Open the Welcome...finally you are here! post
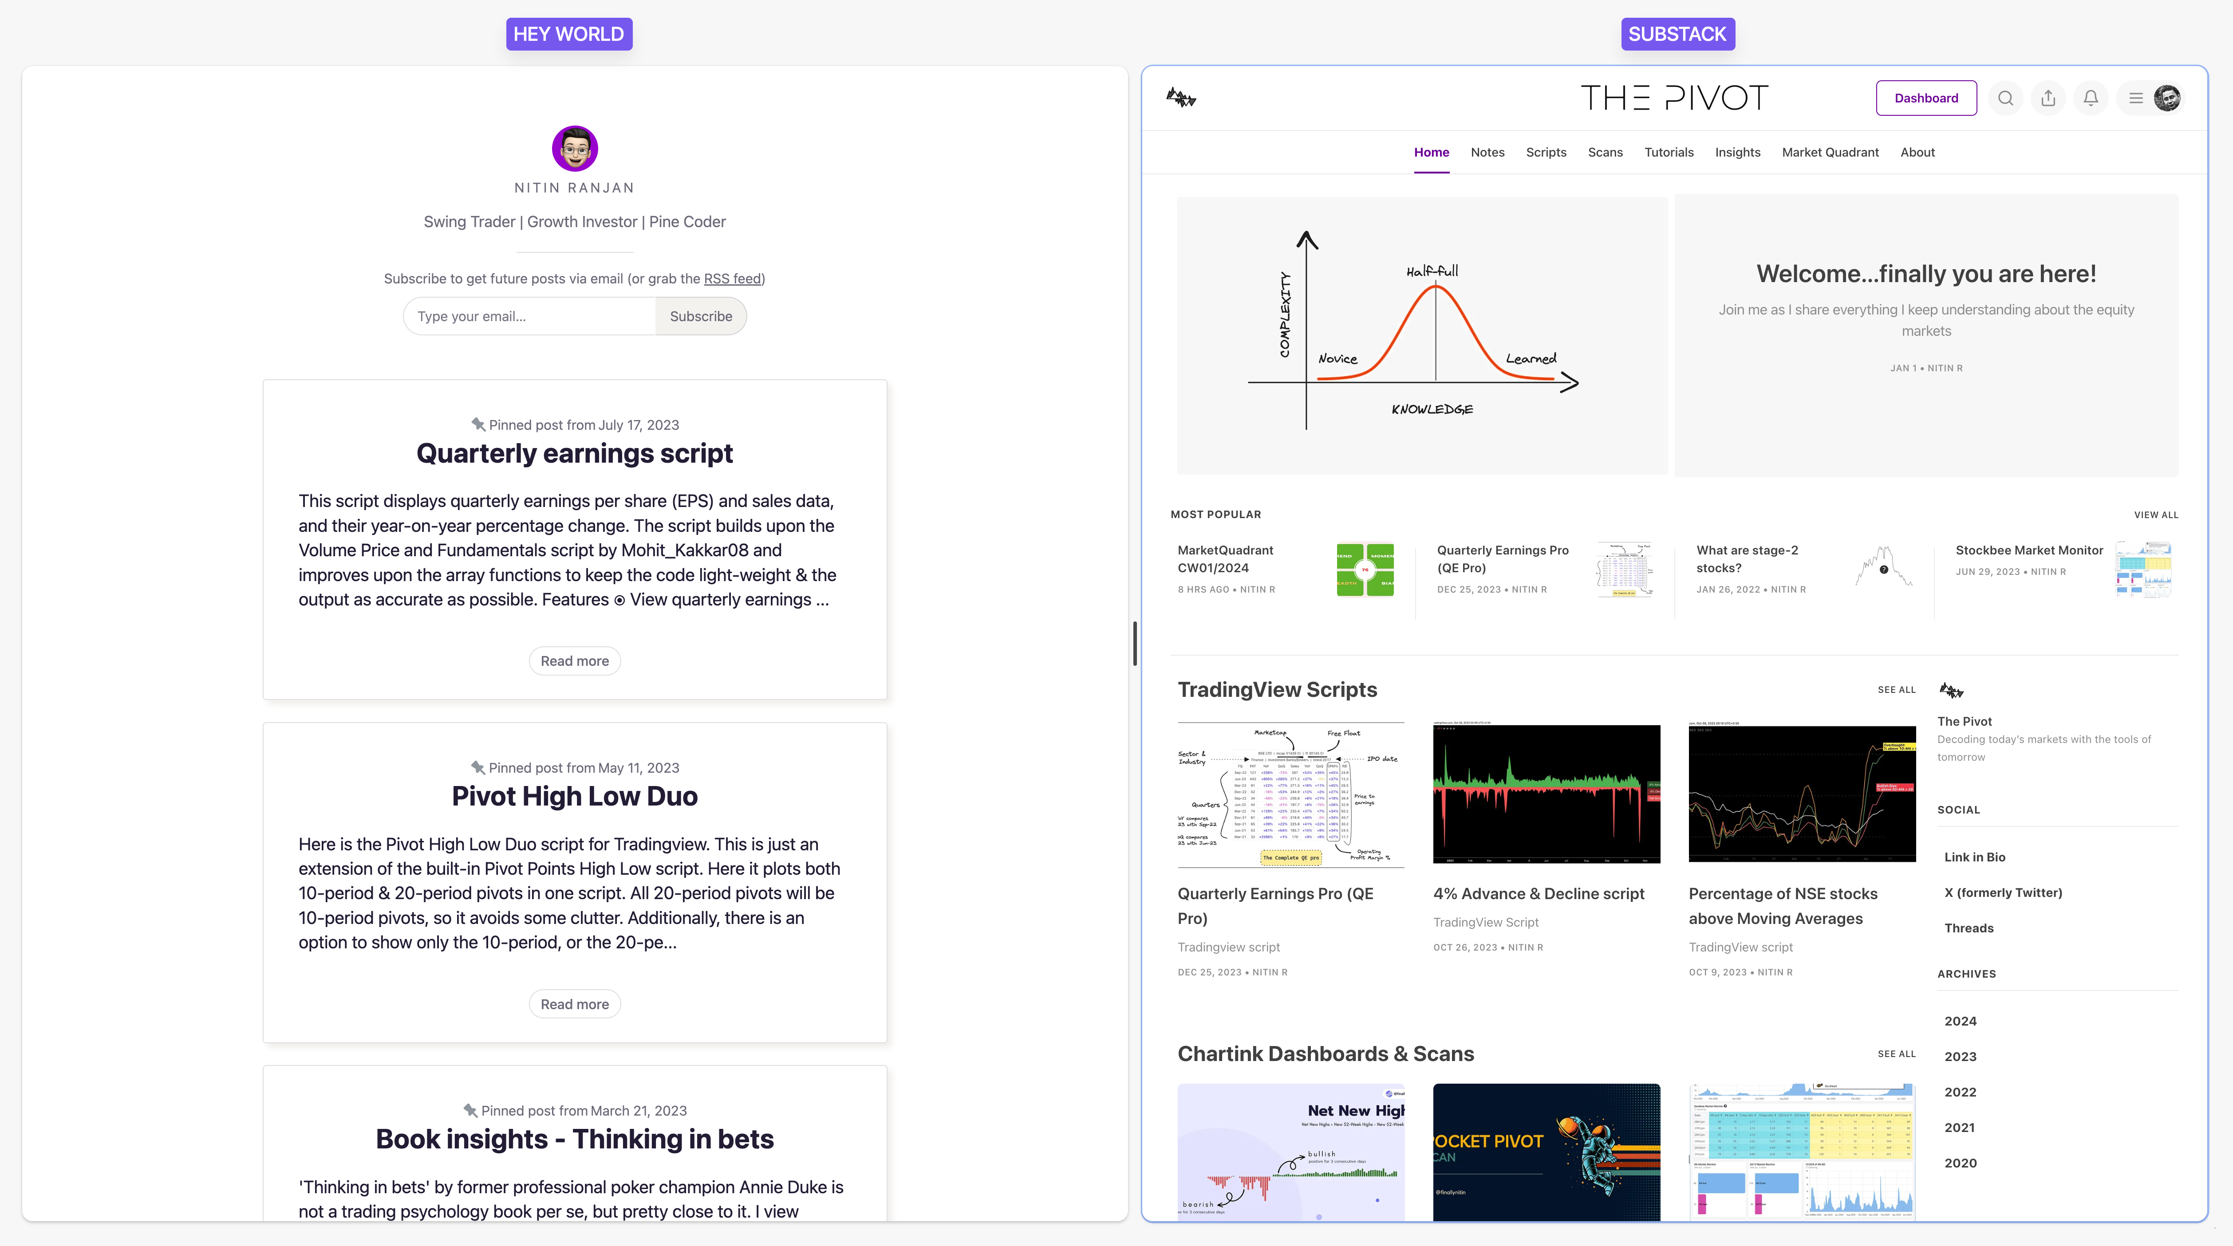This screenshot has height=1246, width=2233. [1926, 274]
